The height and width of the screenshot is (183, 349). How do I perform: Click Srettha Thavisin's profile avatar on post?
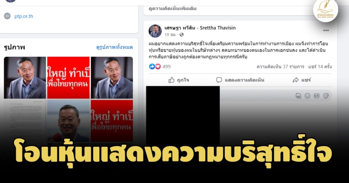tap(155, 31)
